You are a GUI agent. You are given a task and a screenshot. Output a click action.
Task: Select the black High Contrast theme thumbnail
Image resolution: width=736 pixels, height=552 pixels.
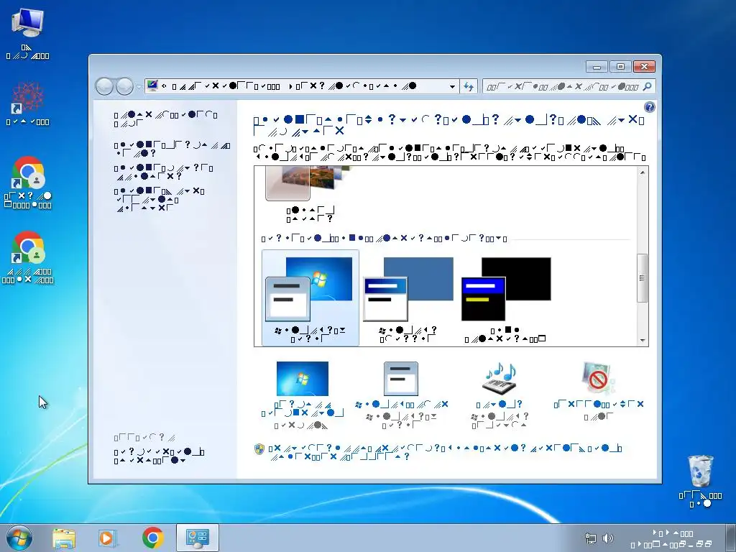(505, 298)
